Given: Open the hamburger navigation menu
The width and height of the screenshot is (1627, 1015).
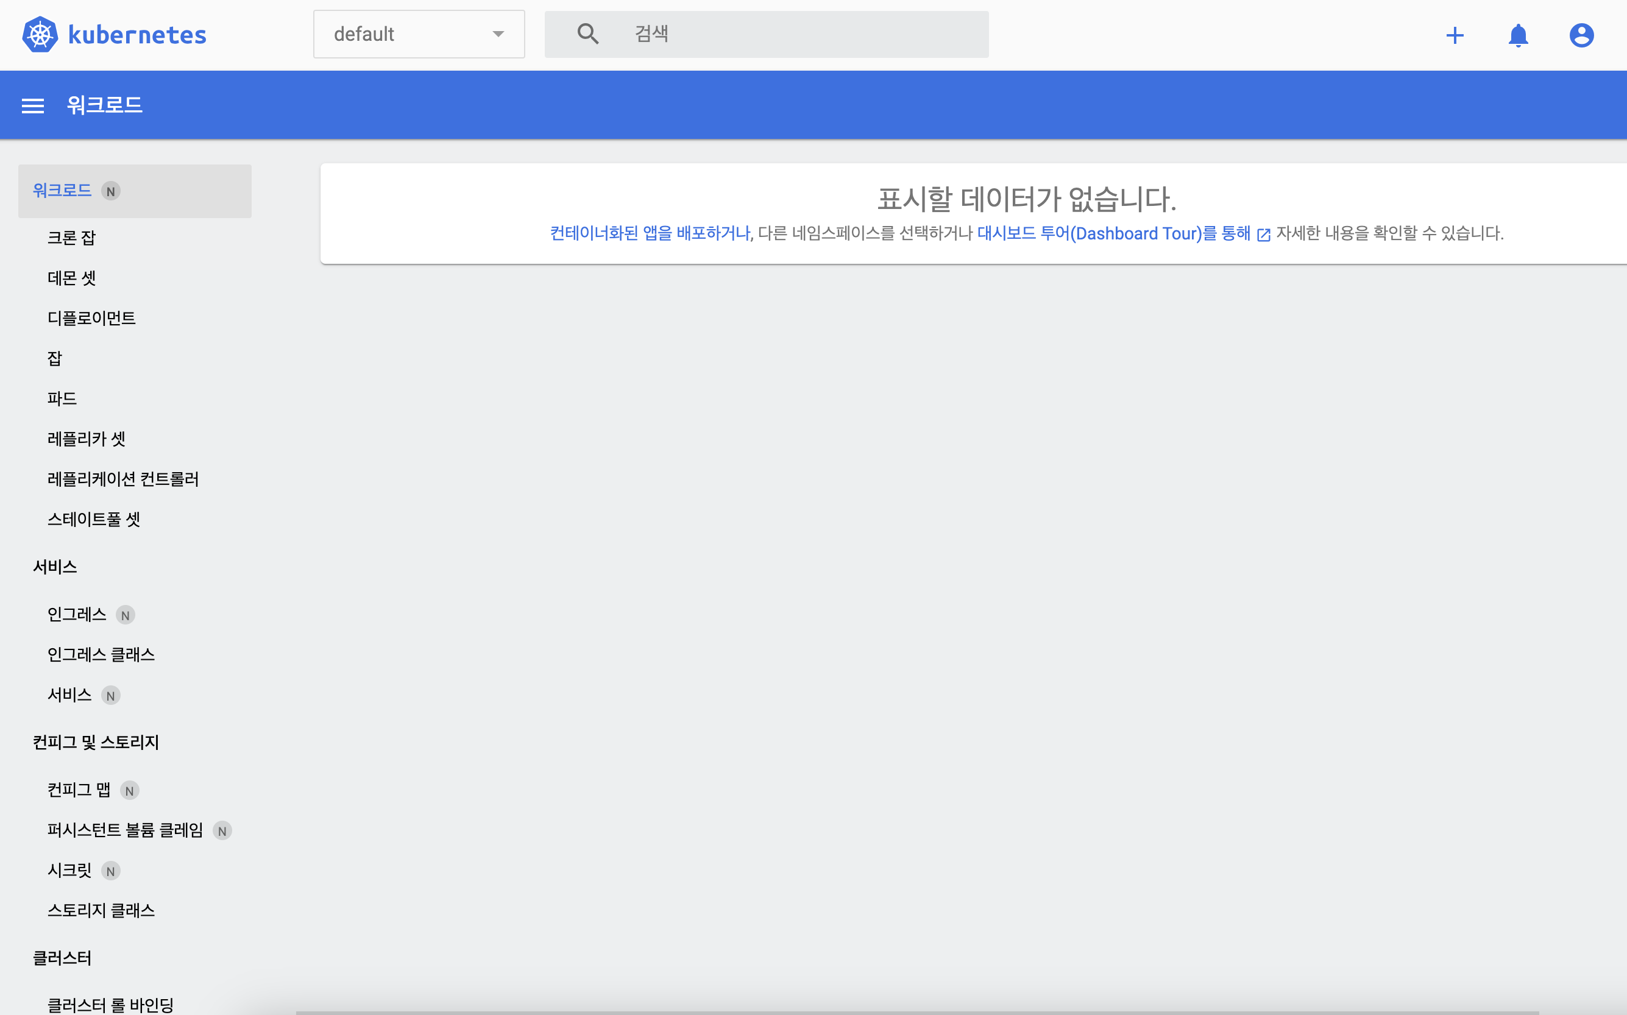Looking at the screenshot, I should [x=33, y=106].
